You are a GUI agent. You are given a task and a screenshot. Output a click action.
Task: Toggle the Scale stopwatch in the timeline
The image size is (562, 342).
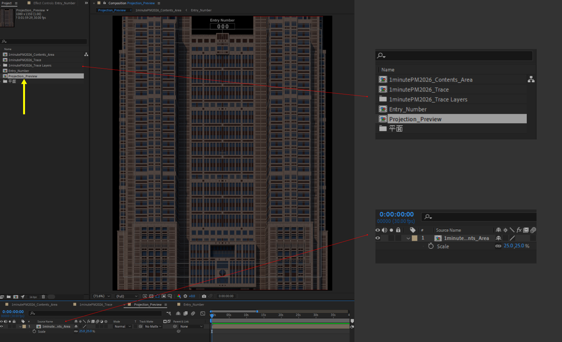(x=34, y=331)
